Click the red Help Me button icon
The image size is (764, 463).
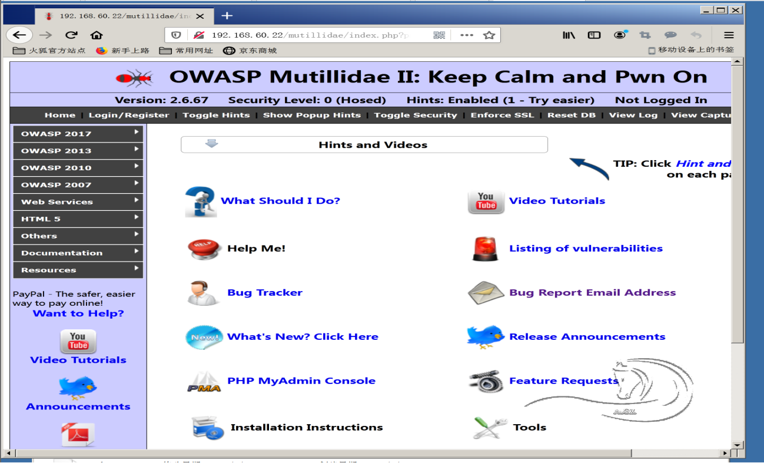(x=204, y=249)
